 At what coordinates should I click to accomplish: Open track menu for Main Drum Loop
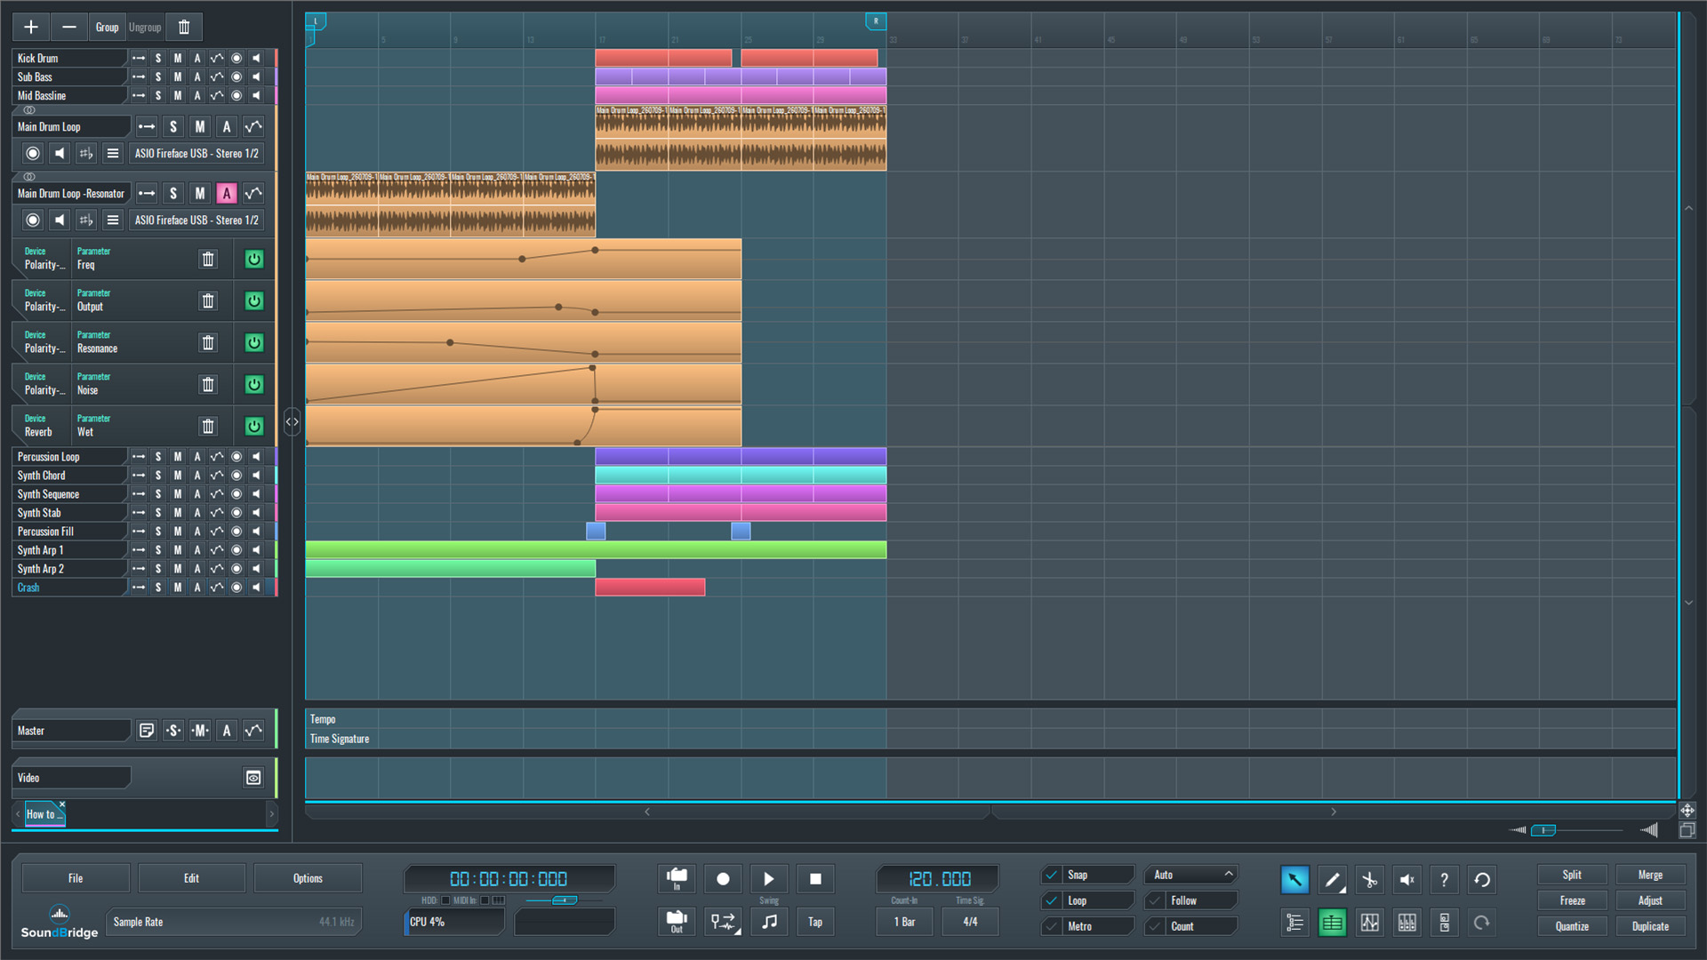coord(113,153)
